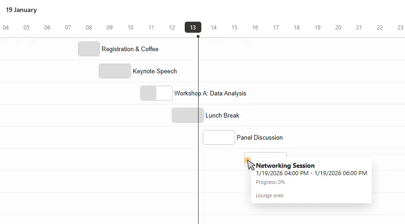Click the Workshop A: Data Analysis bar

click(156, 93)
